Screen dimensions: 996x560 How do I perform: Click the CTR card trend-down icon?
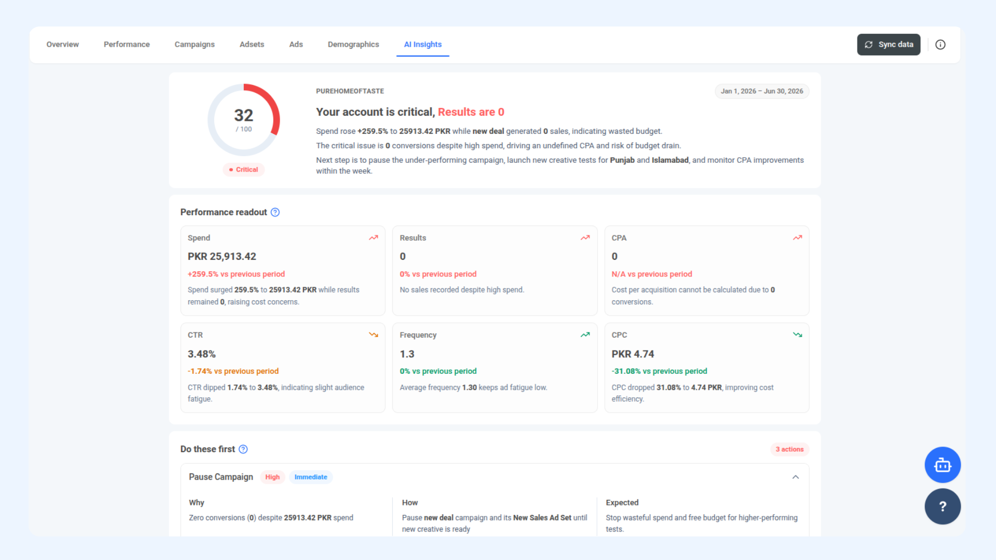coord(374,335)
